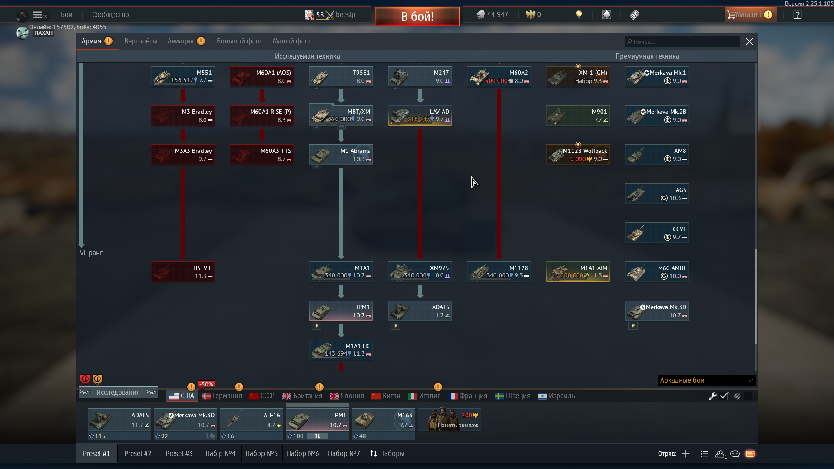Open the glowing mail envelope icon

(750, 454)
